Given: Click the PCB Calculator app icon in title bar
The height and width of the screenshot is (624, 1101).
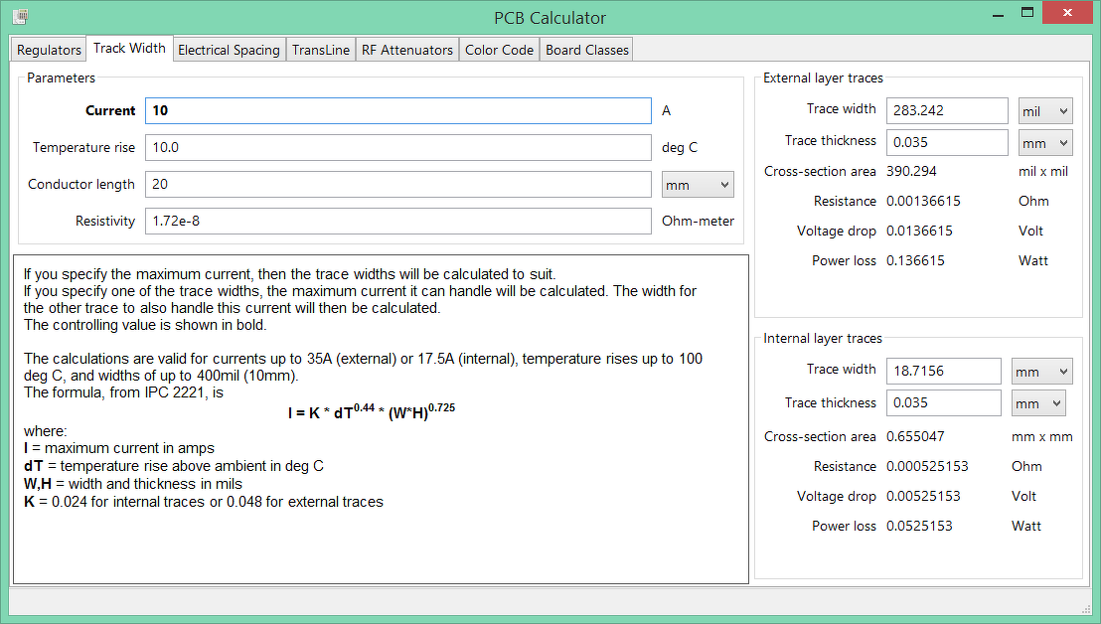Looking at the screenshot, I should 21,16.
